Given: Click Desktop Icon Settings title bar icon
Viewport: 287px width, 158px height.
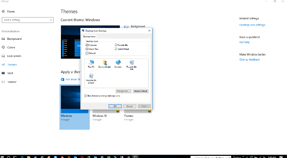Looking at the screenshot, I should click(x=83, y=30).
